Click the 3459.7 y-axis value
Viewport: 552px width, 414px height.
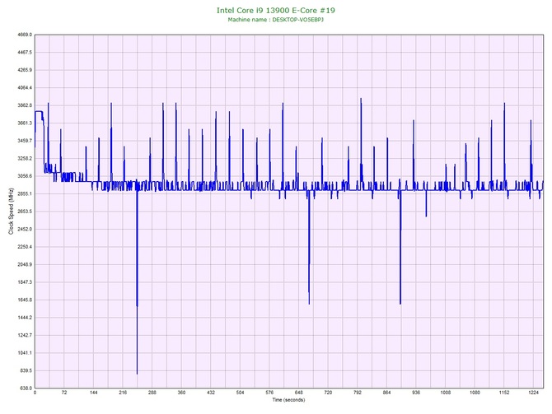[25, 141]
